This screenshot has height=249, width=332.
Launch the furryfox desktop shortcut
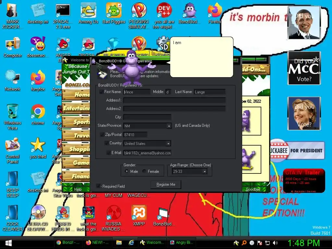38,81
